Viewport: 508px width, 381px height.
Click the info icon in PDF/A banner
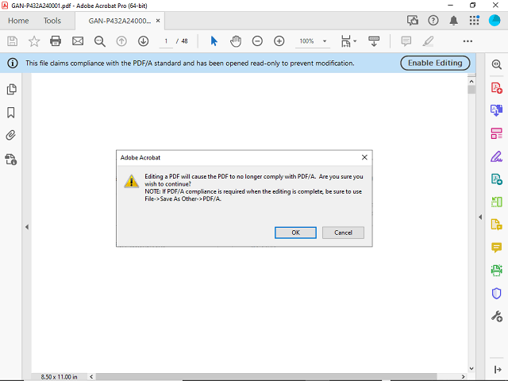(13, 63)
